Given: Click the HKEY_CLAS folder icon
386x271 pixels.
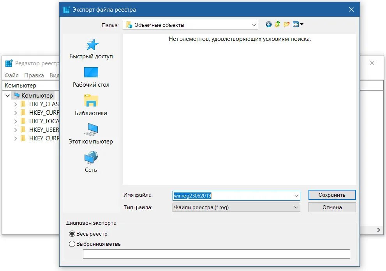Looking at the screenshot, I should [x=23, y=104].
